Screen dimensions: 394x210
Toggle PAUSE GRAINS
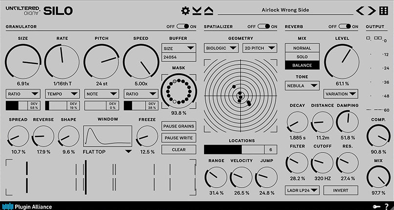(x=178, y=126)
